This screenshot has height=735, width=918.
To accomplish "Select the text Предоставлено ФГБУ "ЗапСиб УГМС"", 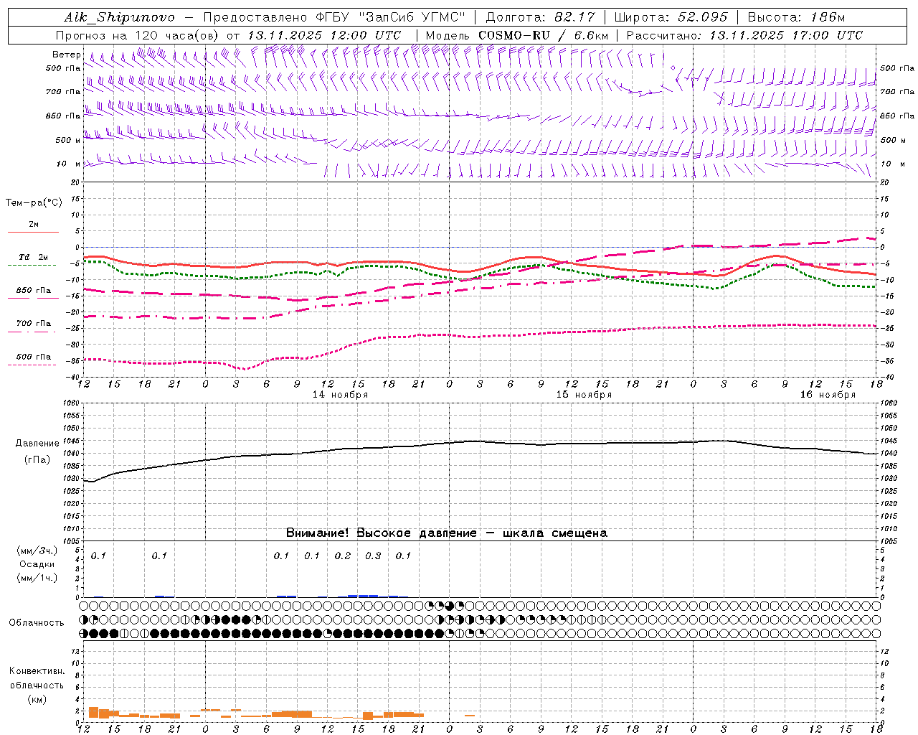I will 333,17.
